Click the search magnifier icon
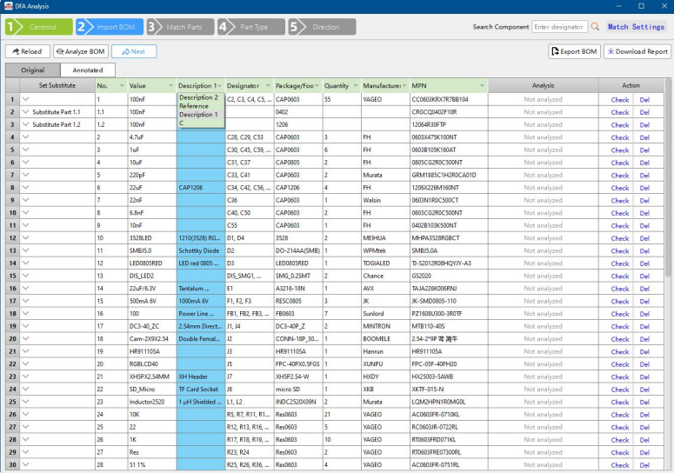674x473 pixels. click(595, 27)
